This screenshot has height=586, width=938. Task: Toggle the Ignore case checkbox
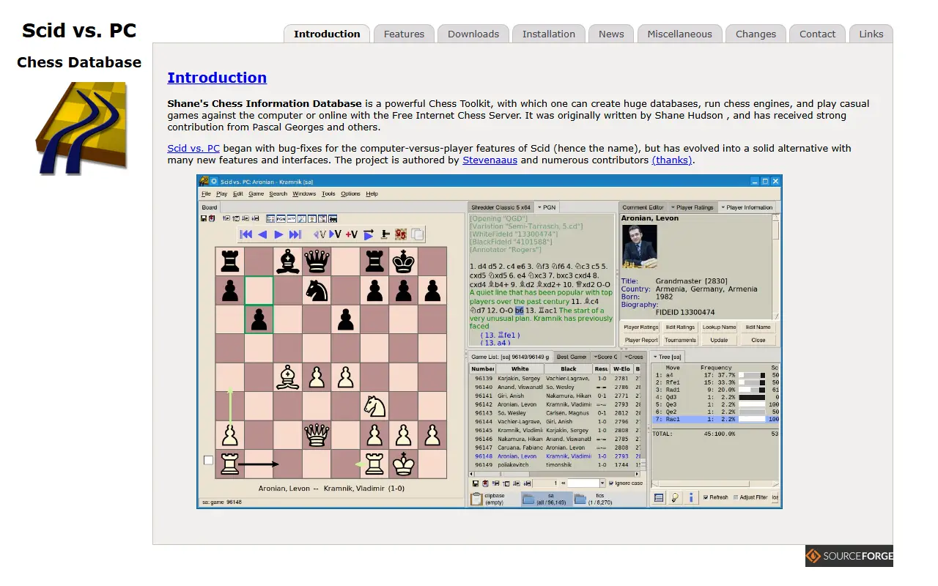coord(611,483)
